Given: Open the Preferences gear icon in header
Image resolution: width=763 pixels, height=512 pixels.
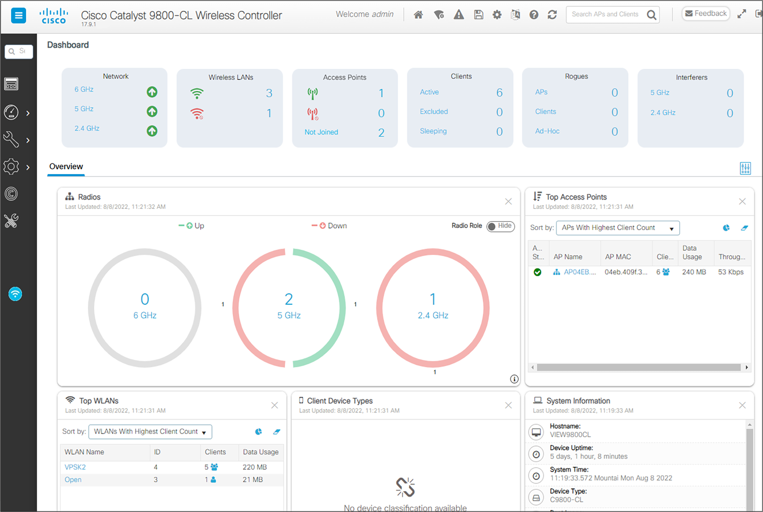Looking at the screenshot, I should [x=497, y=15].
